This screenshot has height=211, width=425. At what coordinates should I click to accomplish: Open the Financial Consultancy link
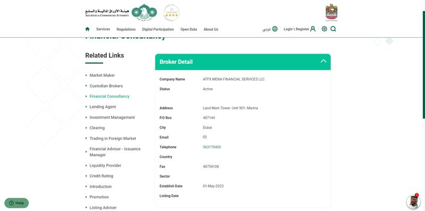tap(109, 96)
